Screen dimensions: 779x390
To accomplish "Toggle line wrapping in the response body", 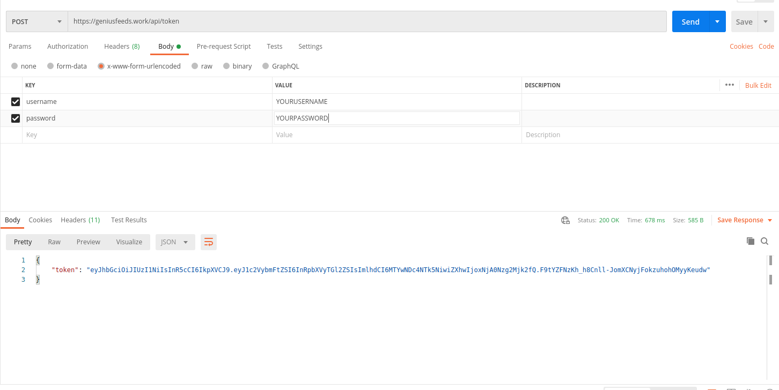I will 208,242.
